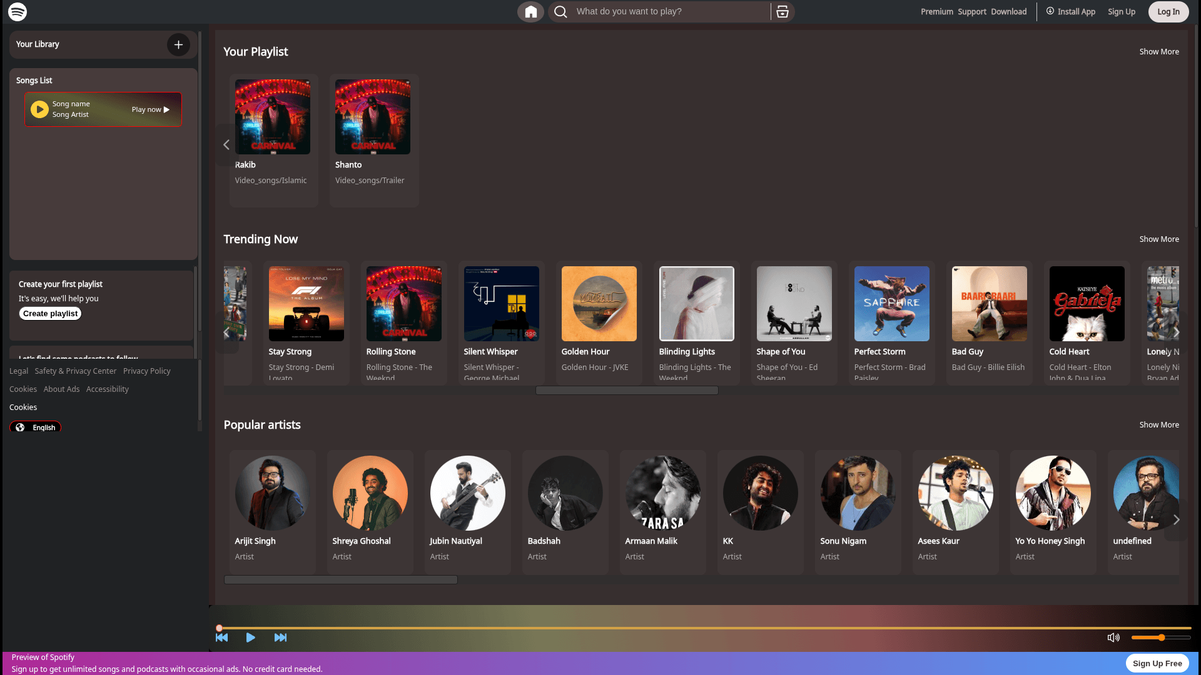
Task: Adjust the volume slider
Action: click(x=1161, y=637)
